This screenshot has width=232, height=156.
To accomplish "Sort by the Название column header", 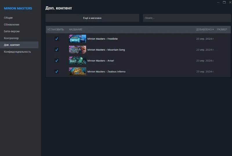I will click(x=76, y=30).
